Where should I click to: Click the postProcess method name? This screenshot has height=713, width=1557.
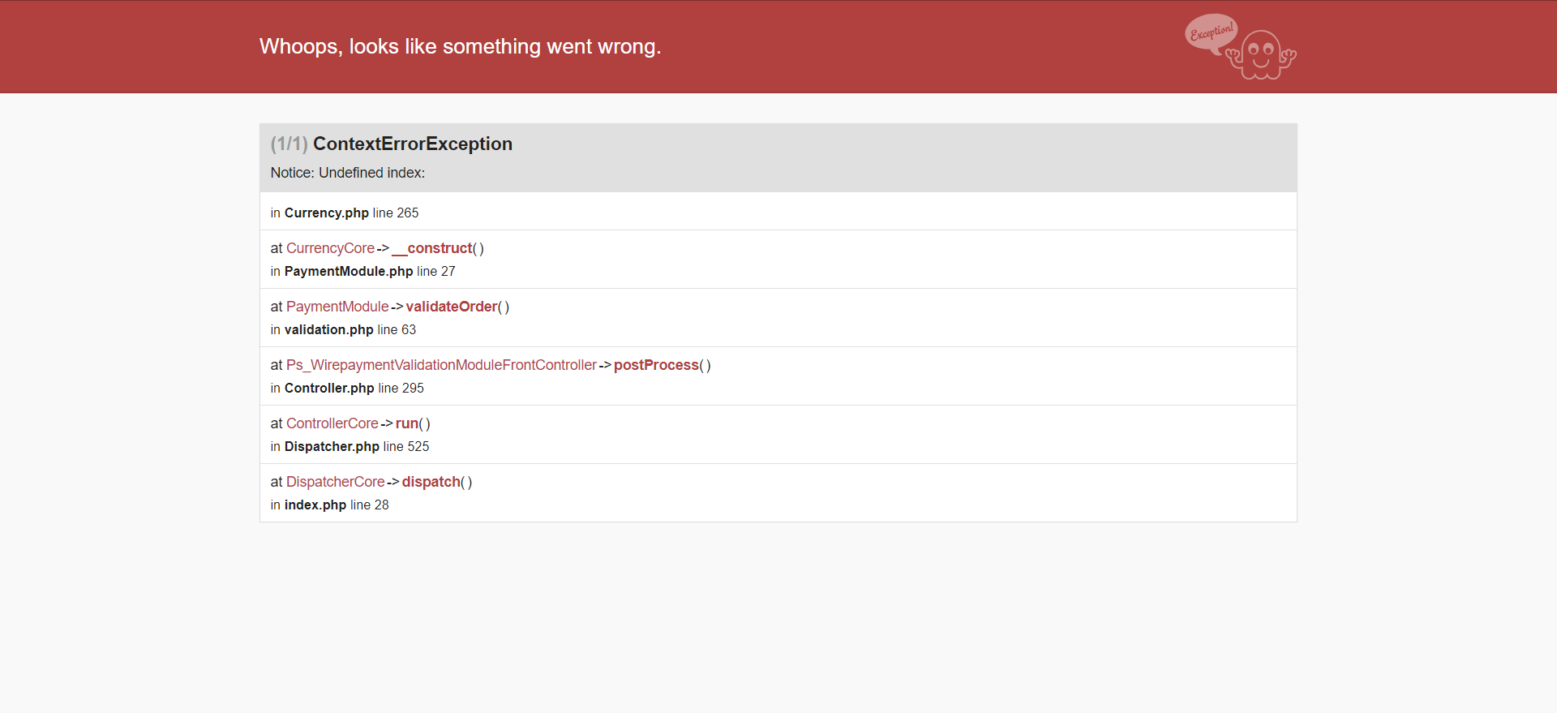tap(656, 365)
